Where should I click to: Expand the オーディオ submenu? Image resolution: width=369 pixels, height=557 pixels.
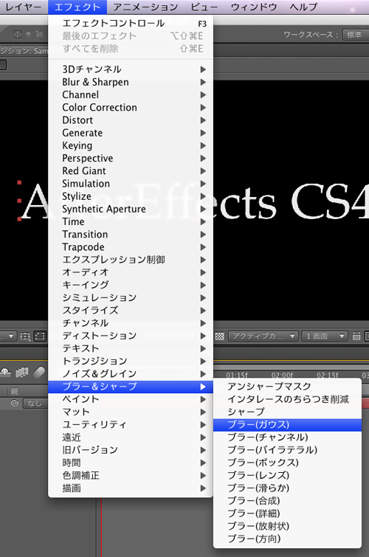point(131,272)
